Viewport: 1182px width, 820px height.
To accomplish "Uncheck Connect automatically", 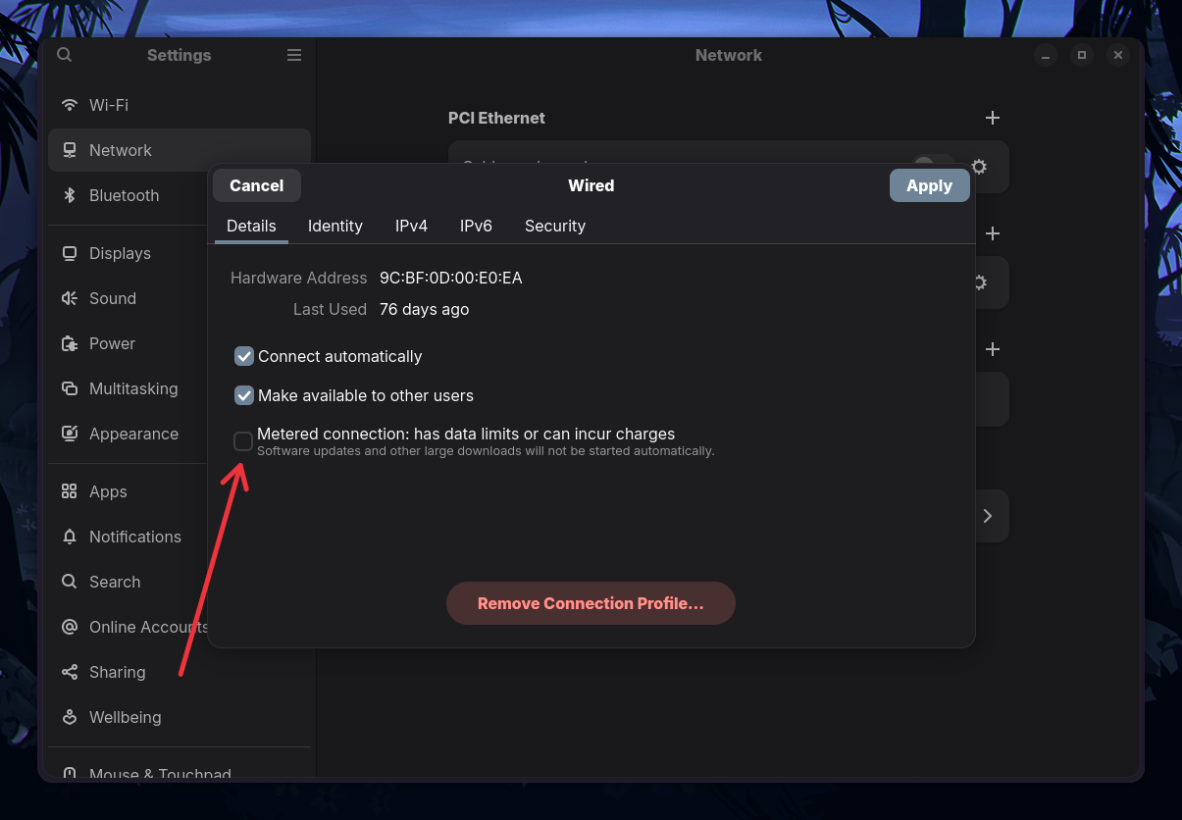I will [x=243, y=356].
